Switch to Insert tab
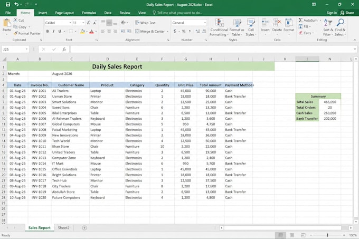Viewport: 359px width, 239px height. (x=43, y=13)
